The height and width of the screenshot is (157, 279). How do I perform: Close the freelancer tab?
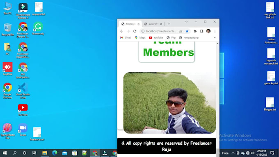[x=138, y=24]
